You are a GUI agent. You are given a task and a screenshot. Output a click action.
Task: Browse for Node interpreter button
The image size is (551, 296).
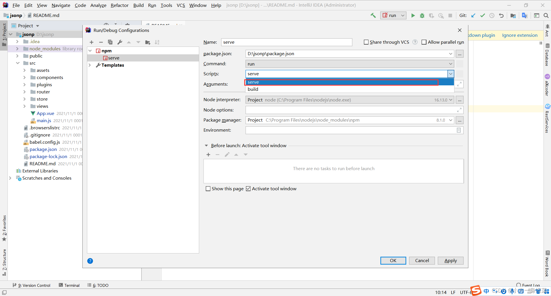460,100
